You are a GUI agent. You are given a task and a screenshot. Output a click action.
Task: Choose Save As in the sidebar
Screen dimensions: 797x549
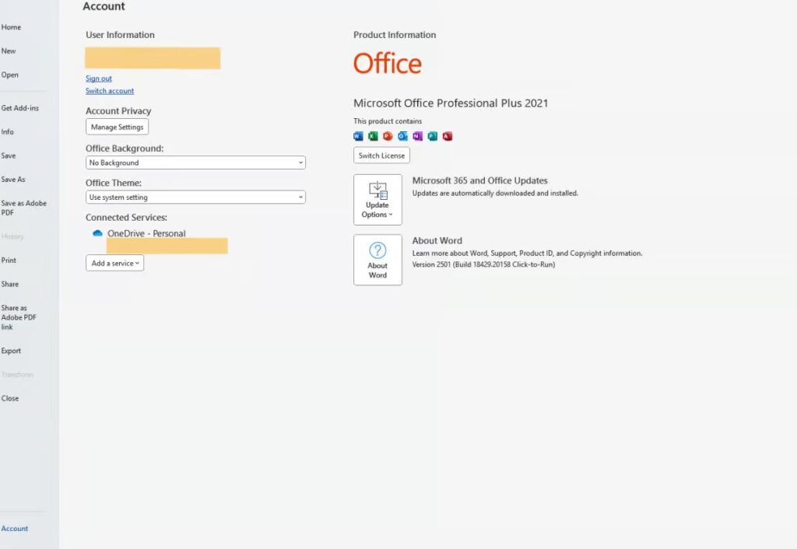pyautogui.click(x=13, y=180)
